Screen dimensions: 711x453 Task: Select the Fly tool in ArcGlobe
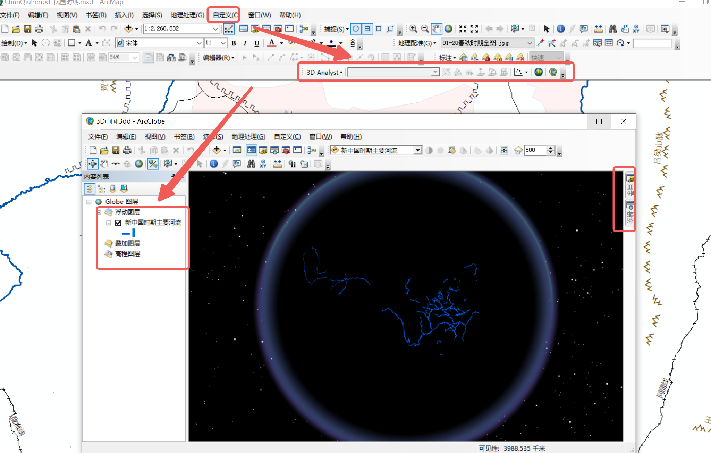click(116, 163)
